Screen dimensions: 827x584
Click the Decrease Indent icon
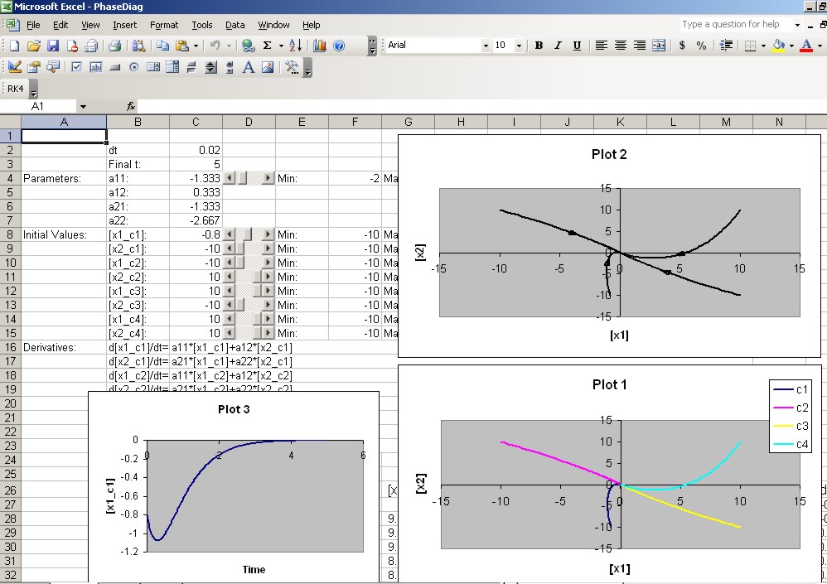[726, 46]
